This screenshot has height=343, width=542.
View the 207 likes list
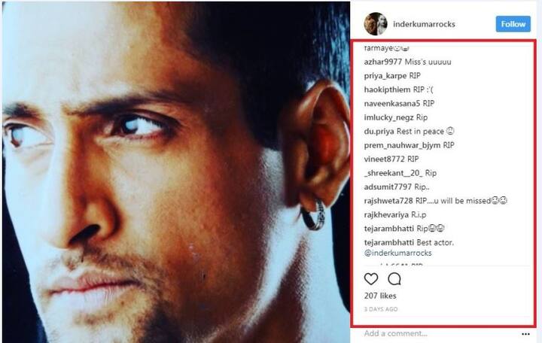(x=380, y=296)
